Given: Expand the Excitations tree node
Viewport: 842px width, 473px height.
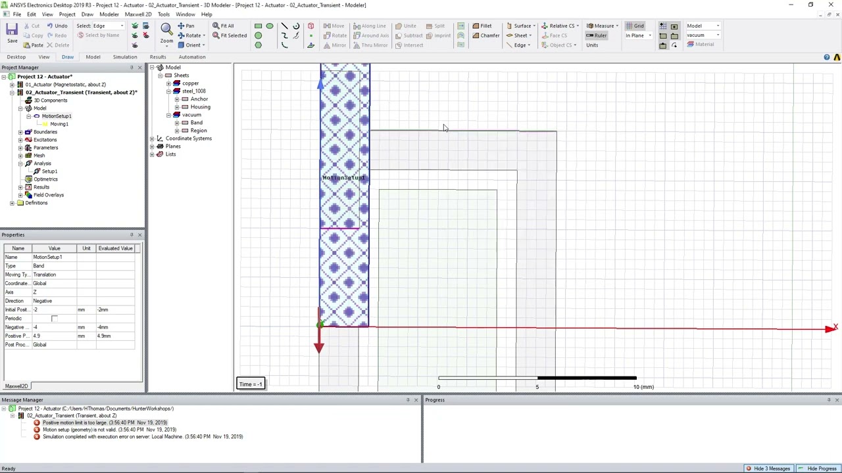Looking at the screenshot, I should pyautogui.click(x=20, y=140).
